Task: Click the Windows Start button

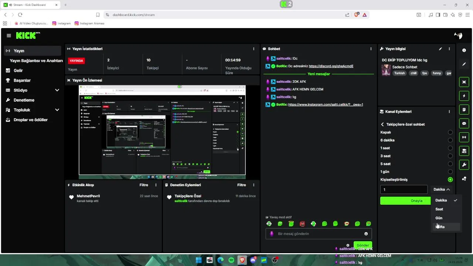Action: click(x=199, y=260)
